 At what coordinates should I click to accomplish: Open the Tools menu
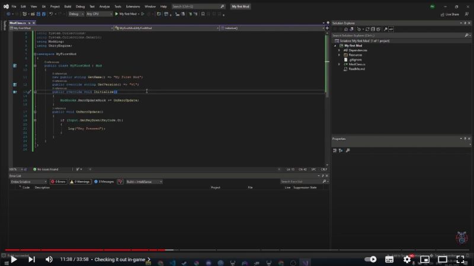point(118,7)
